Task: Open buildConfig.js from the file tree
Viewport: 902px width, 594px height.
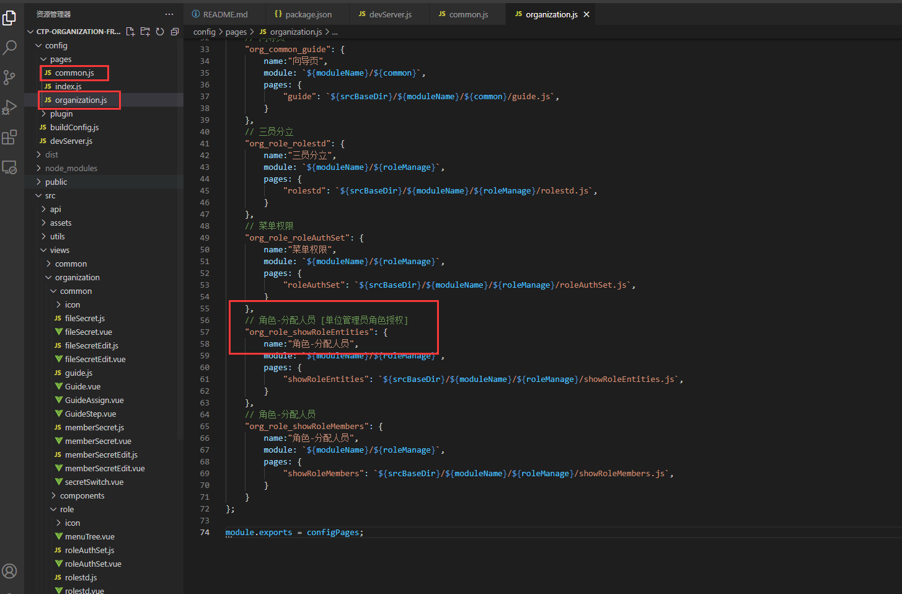Action: click(74, 128)
